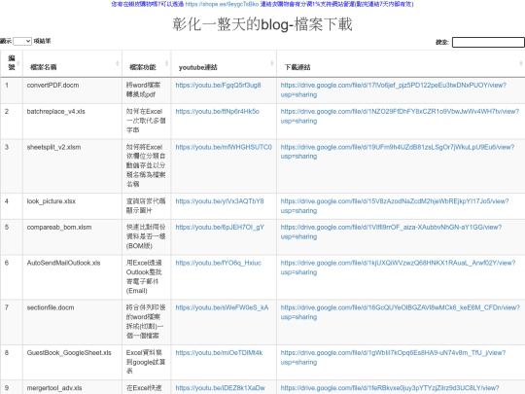Image resolution: width=525 pixels, height=394 pixels.
Task: Open youtube link for compareab_bom.xlsm
Action: coord(220,227)
